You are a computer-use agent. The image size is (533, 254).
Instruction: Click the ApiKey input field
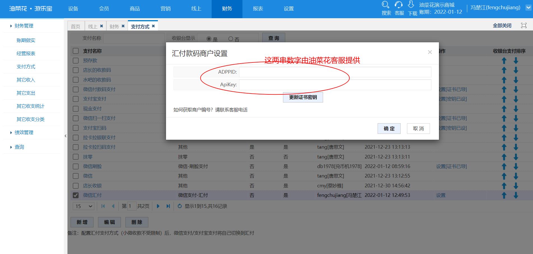tap(335, 85)
